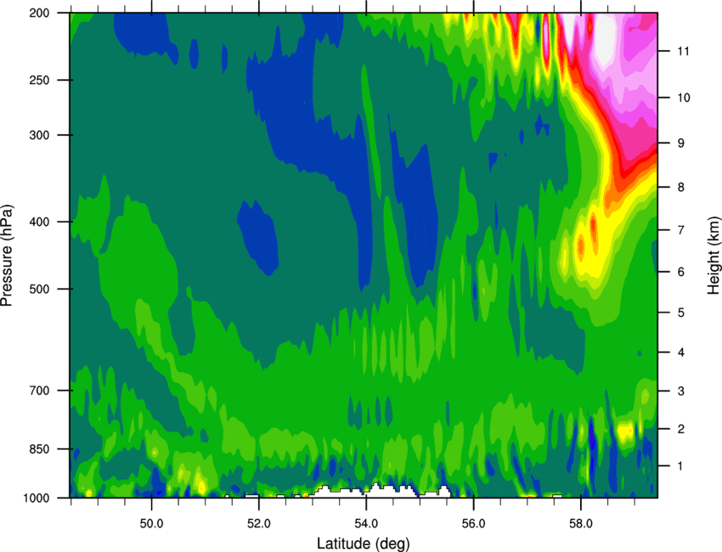The image size is (722, 552).
Task: Pick the 11 km height label
Action: 684,51
